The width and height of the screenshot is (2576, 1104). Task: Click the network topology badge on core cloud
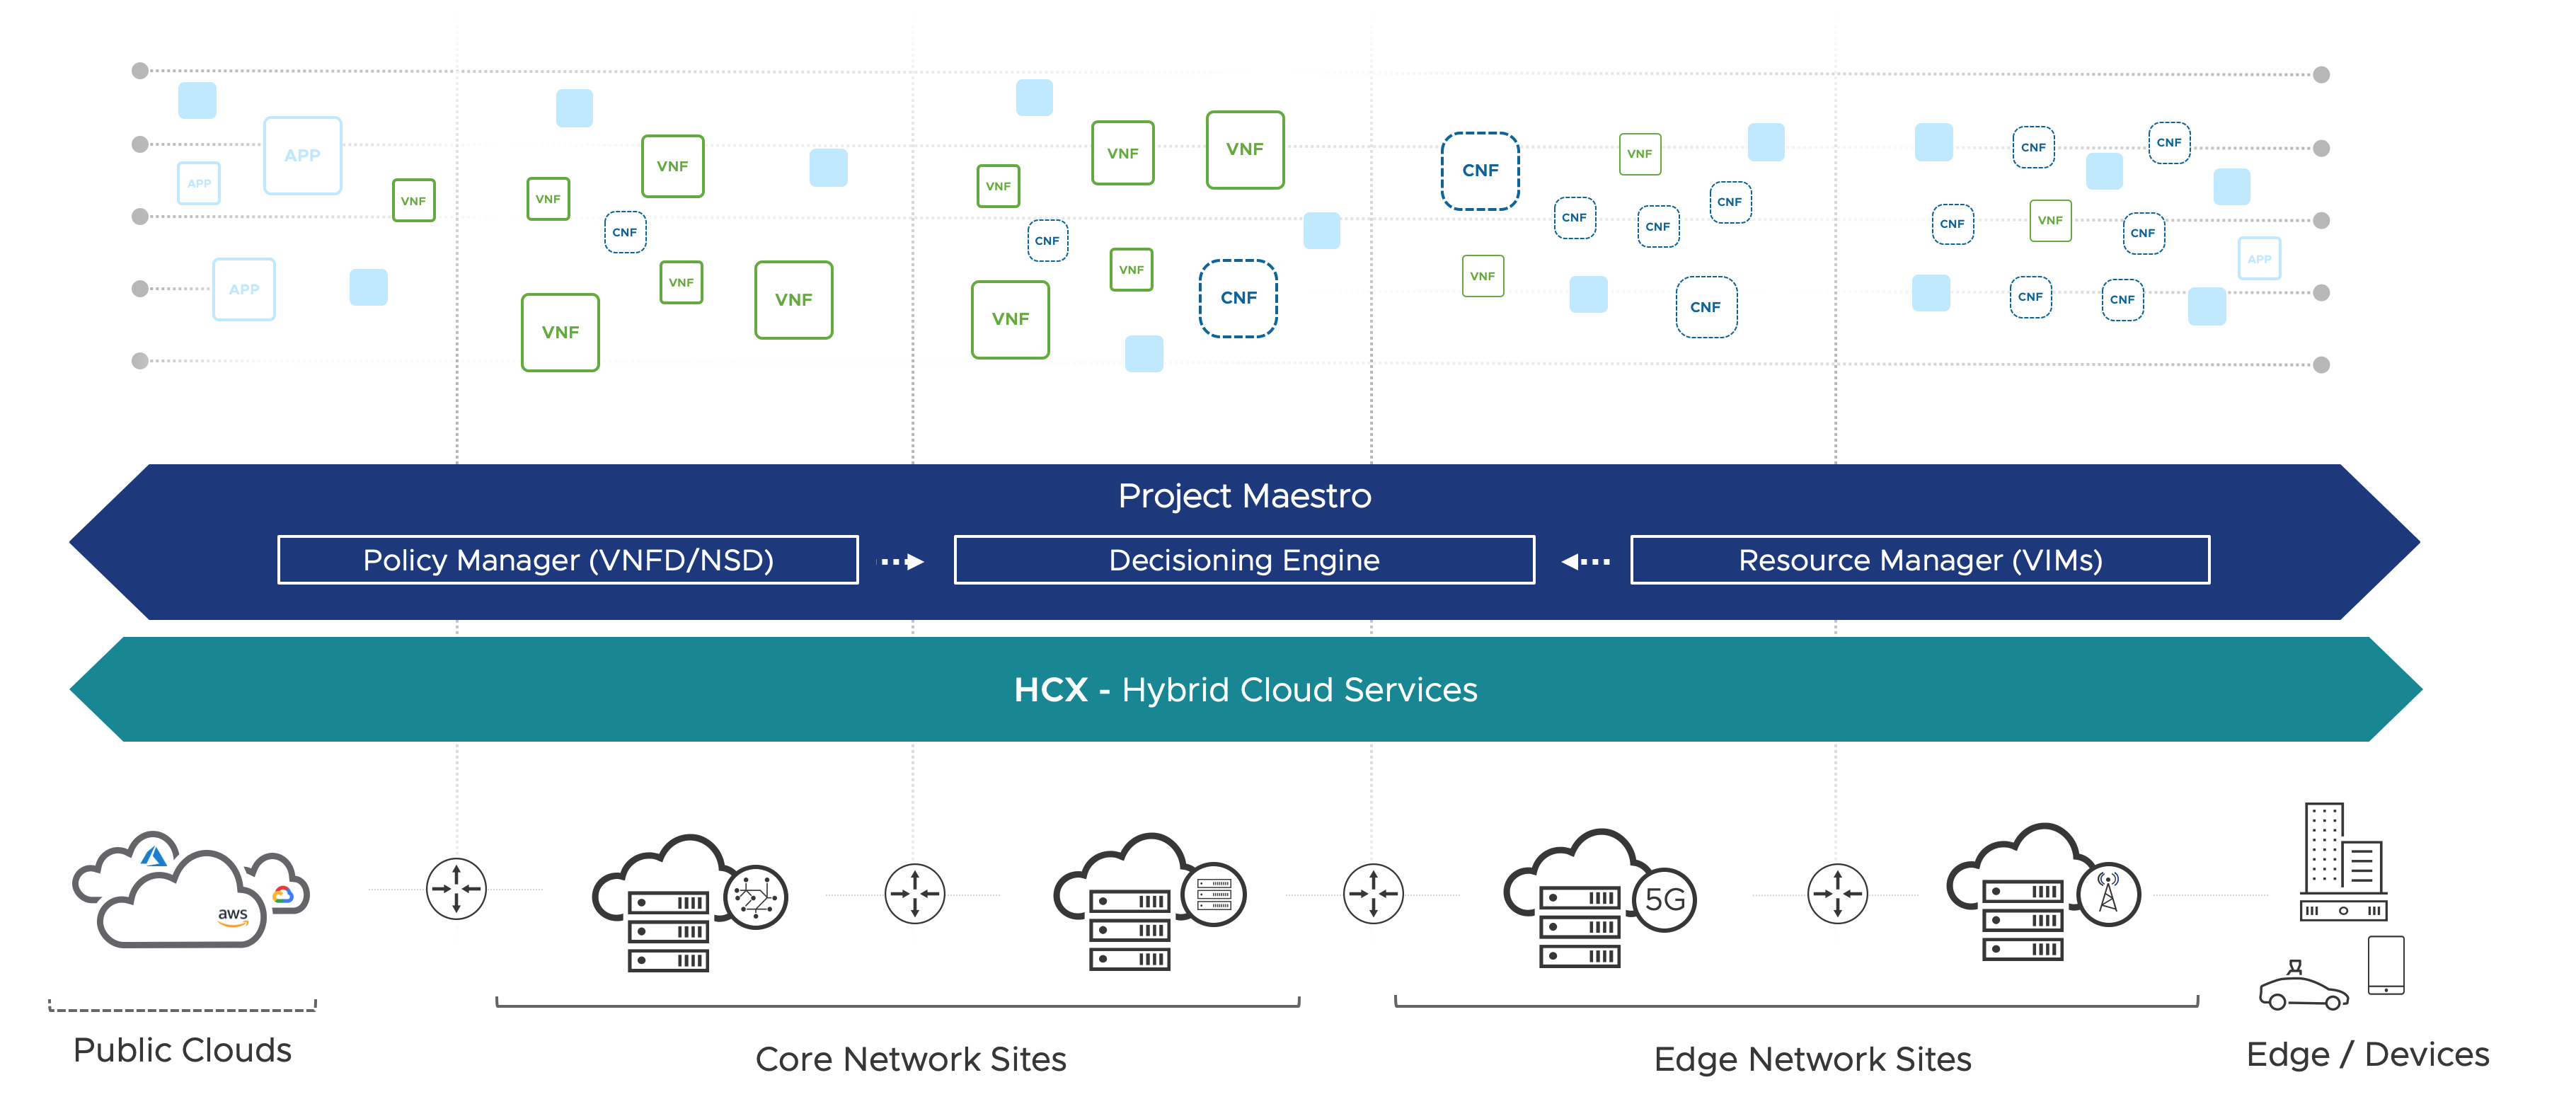point(756,897)
